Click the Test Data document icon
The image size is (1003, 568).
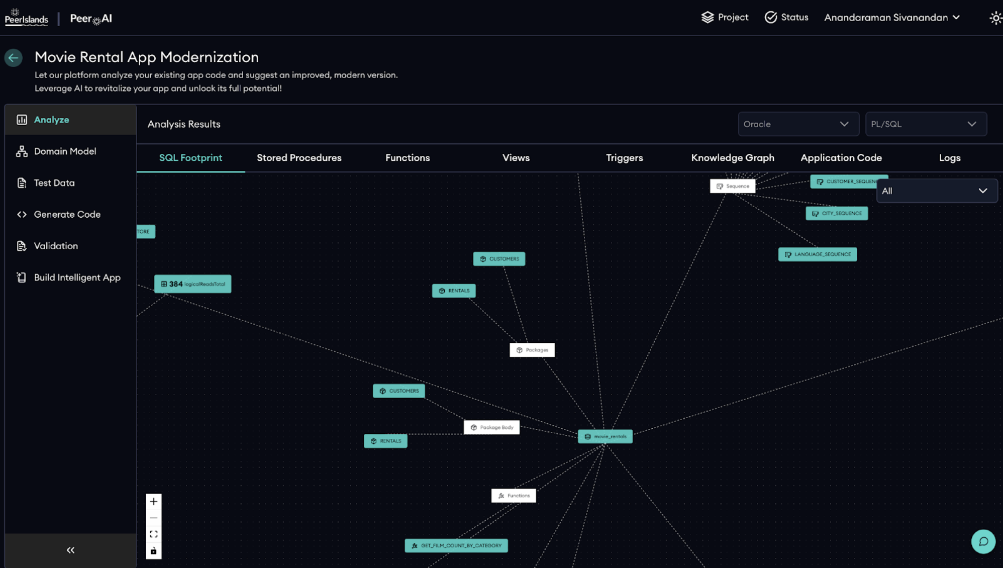click(22, 182)
